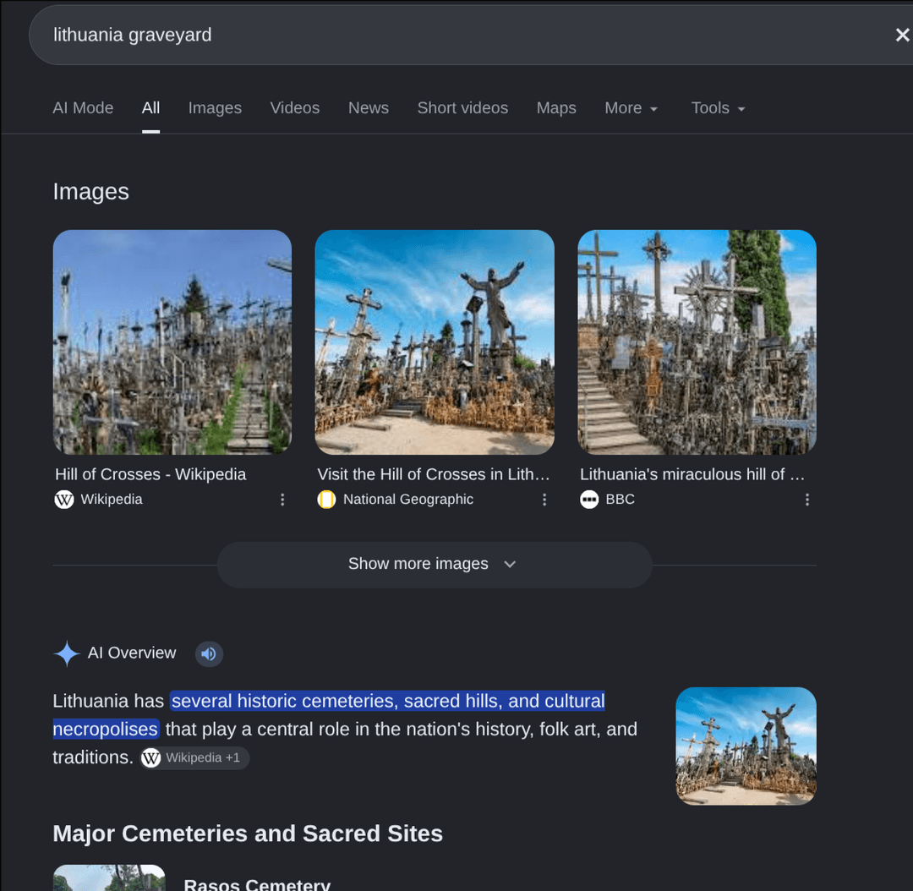Screen dimensions: 913x891
Task: Click the 'Hill of Crosses - Wikipedia' title
Action: tap(150, 474)
